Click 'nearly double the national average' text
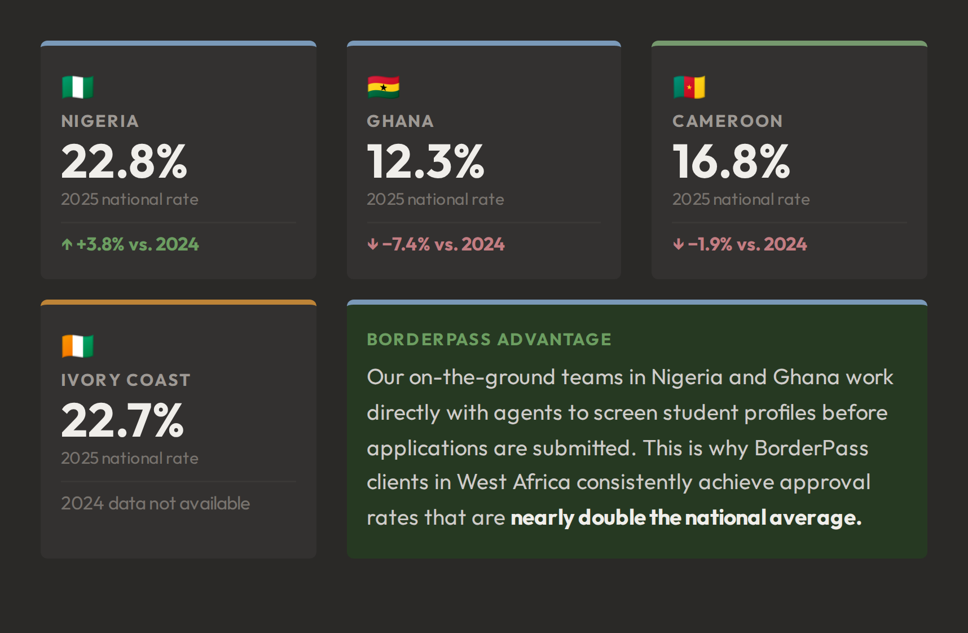968x633 pixels. coord(686,518)
